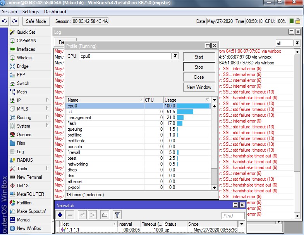Screen dimensions: 304x235
Task: Toggle Safe Mode
Action: [36, 21]
